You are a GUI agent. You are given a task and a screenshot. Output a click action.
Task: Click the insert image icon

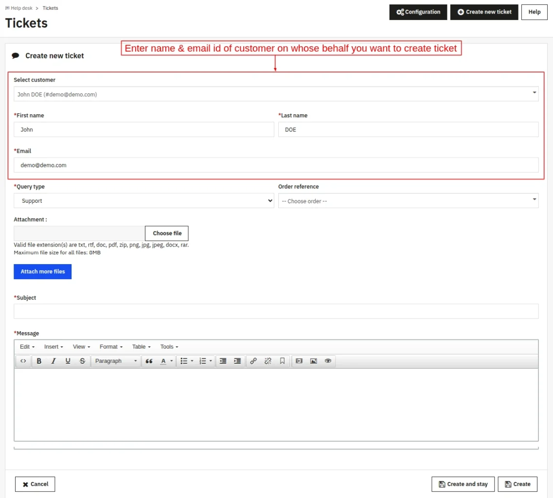coord(314,361)
